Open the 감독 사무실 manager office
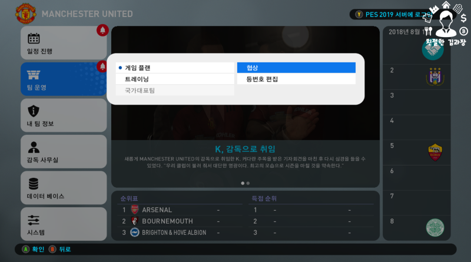471x262 pixels. (x=64, y=151)
